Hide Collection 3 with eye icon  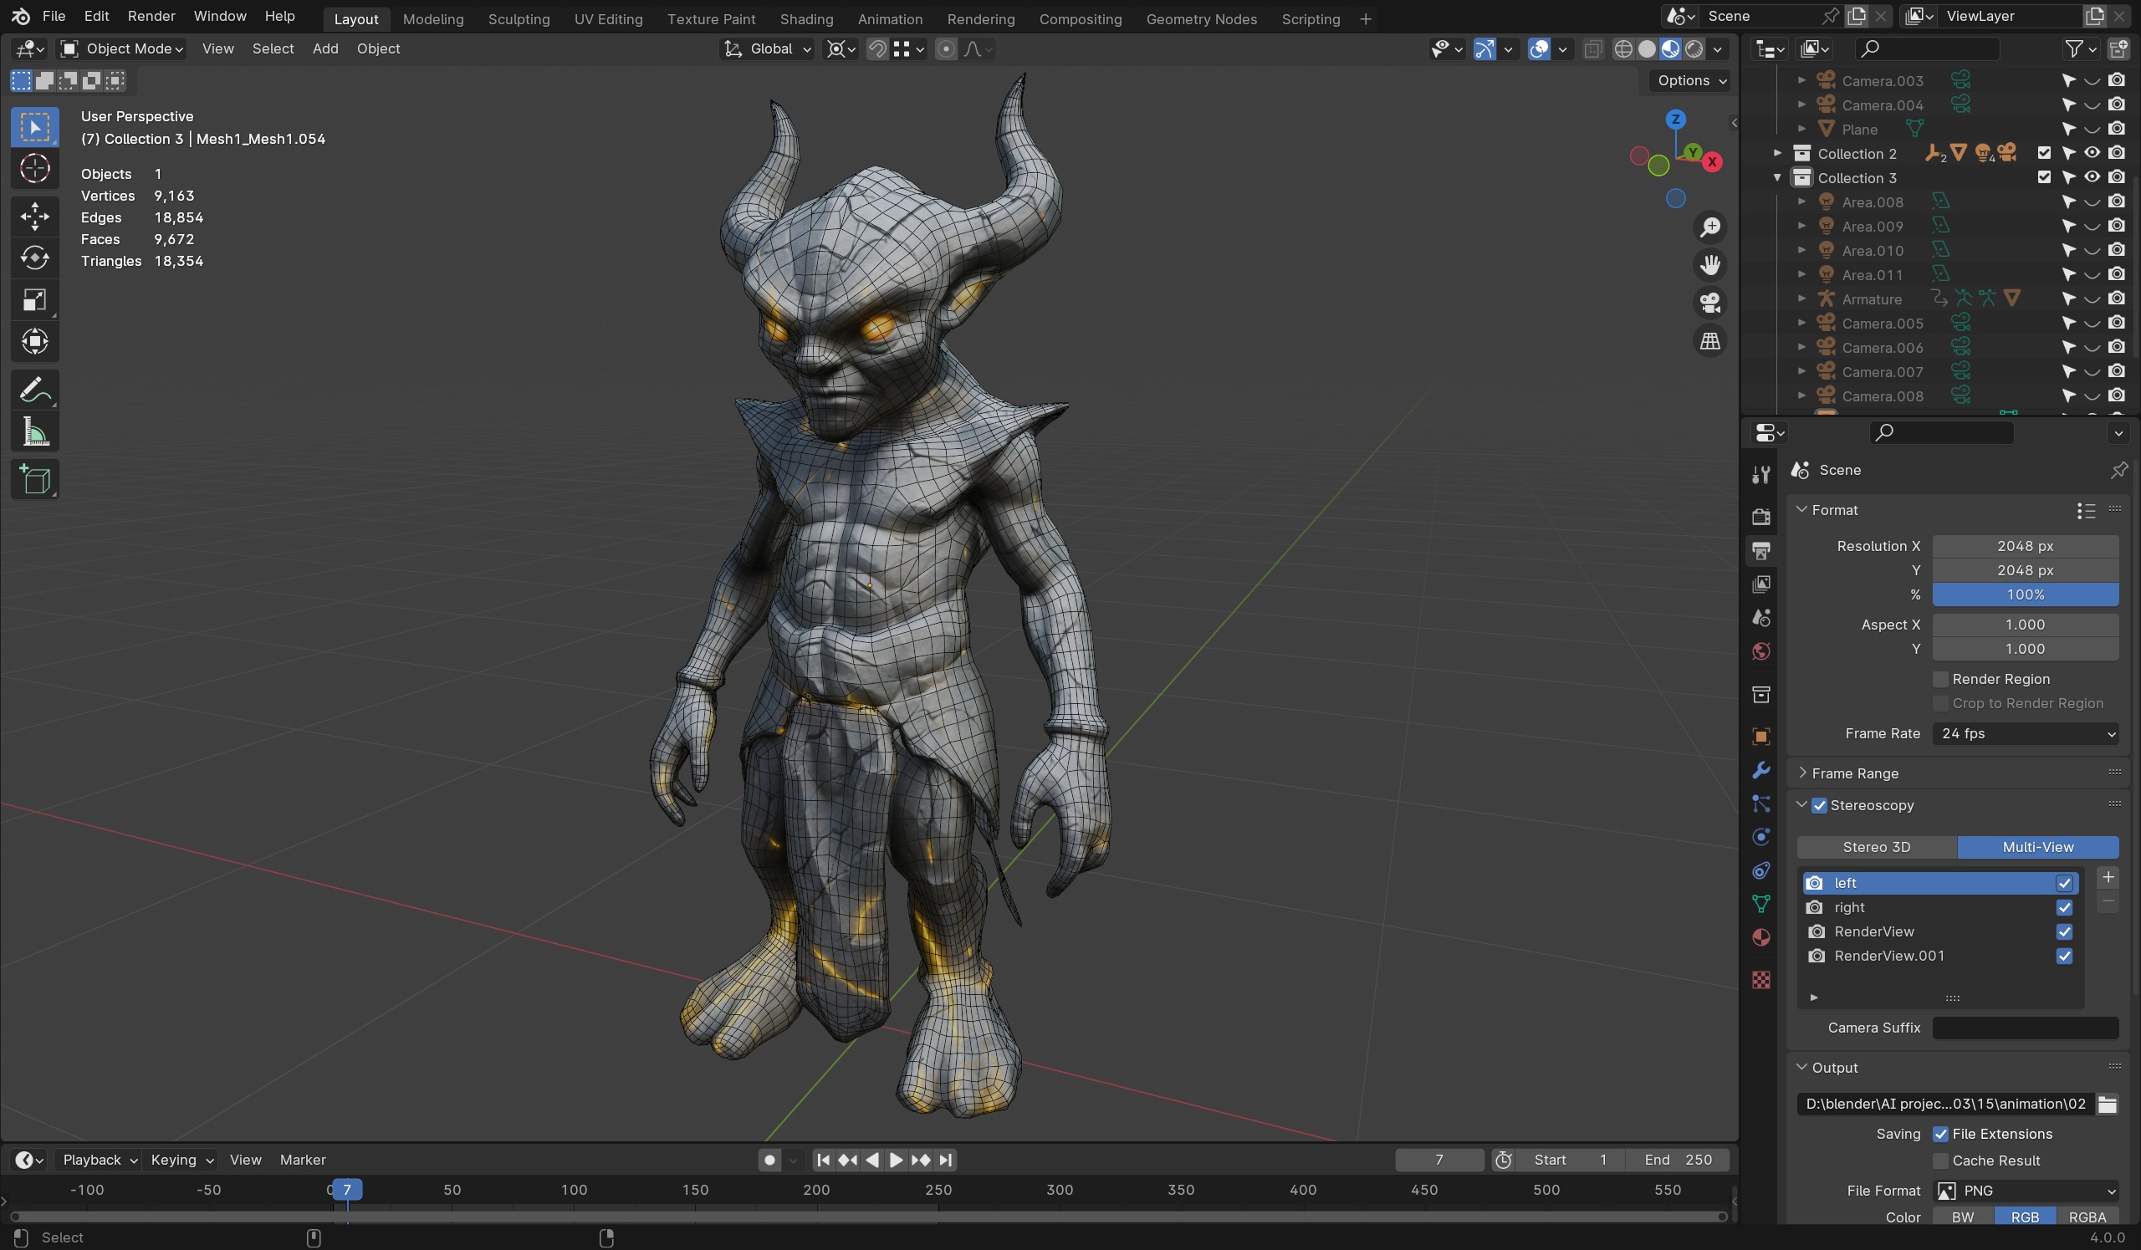tap(2092, 177)
